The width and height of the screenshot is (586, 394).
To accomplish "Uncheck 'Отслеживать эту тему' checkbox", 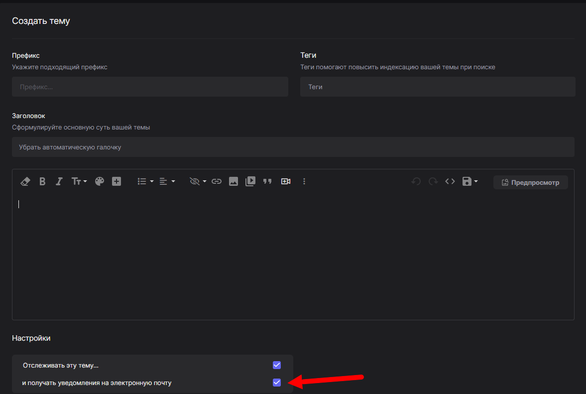I will tap(277, 365).
